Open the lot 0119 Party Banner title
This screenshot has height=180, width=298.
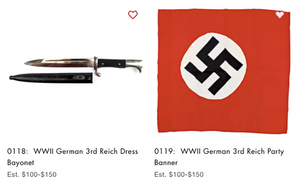(219, 157)
